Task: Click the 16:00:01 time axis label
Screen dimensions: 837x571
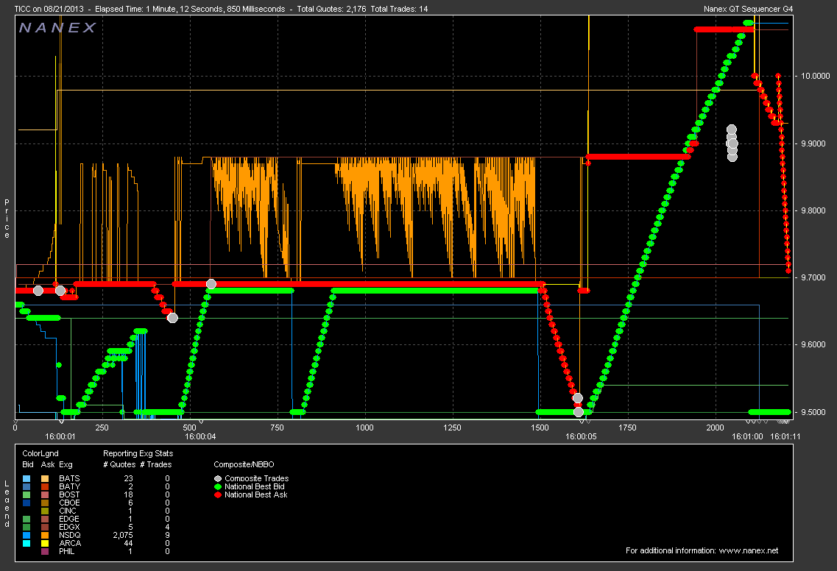Action: 60,436
